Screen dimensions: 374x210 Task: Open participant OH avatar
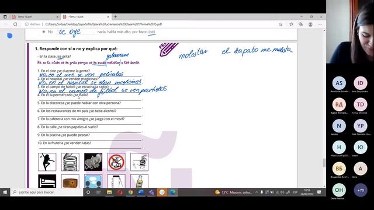tap(339, 190)
